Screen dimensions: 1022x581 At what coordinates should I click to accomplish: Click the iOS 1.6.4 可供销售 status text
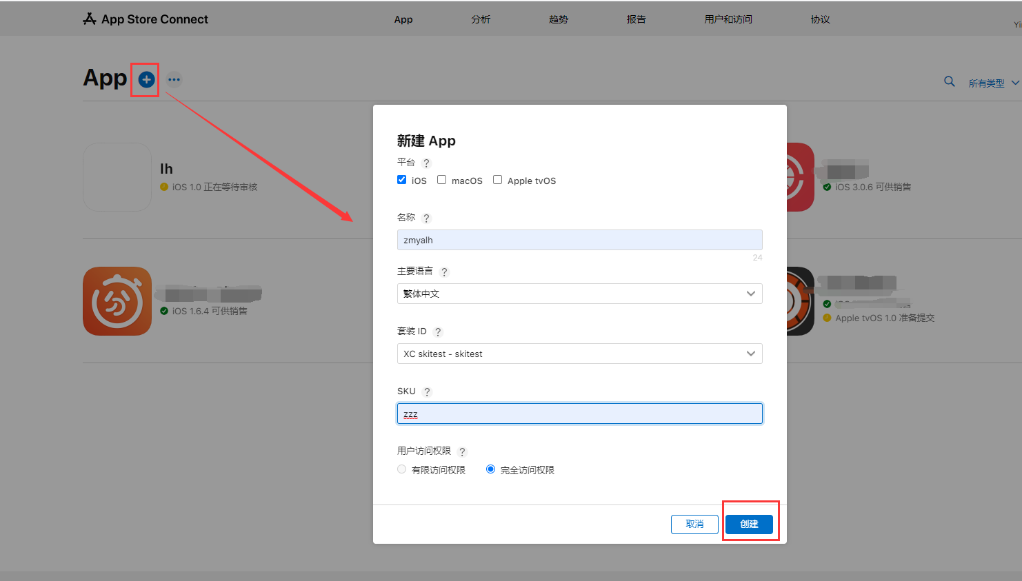[x=210, y=311]
